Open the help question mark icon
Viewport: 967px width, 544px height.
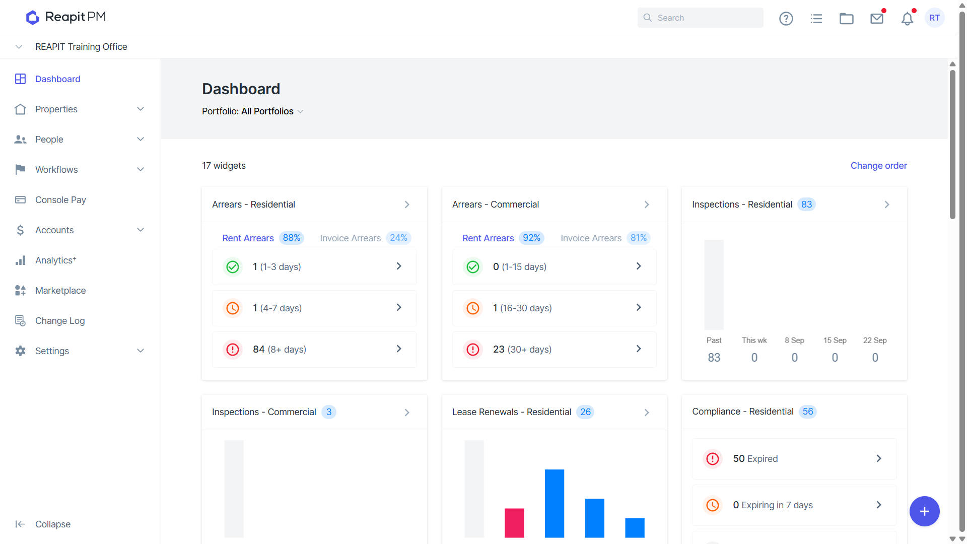click(786, 19)
